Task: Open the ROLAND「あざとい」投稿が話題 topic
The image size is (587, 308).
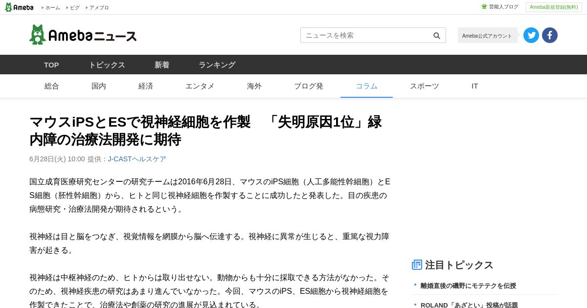Action: click(469, 305)
